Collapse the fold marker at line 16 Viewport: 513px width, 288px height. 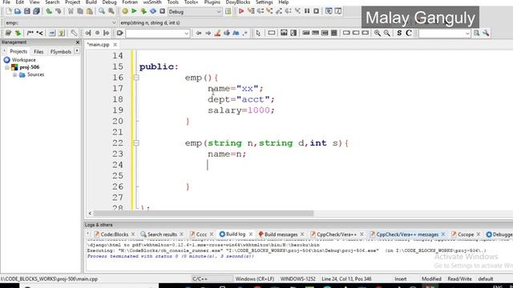click(136, 78)
